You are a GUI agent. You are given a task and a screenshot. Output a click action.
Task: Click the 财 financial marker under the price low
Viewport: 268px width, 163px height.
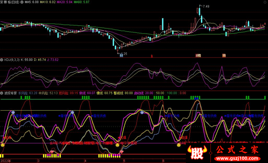121,55
